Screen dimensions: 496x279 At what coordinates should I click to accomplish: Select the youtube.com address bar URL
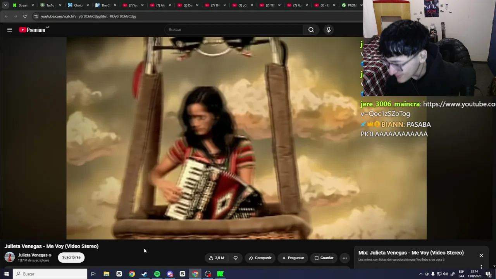(89, 16)
